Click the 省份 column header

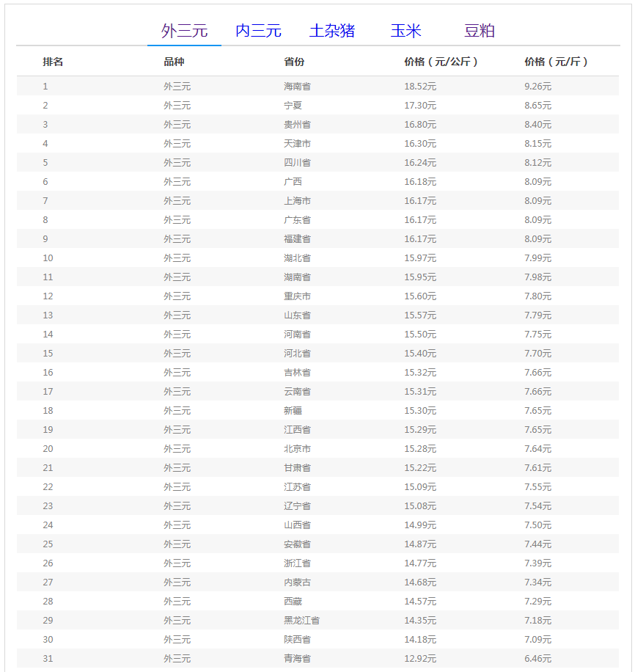pyautogui.click(x=294, y=62)
